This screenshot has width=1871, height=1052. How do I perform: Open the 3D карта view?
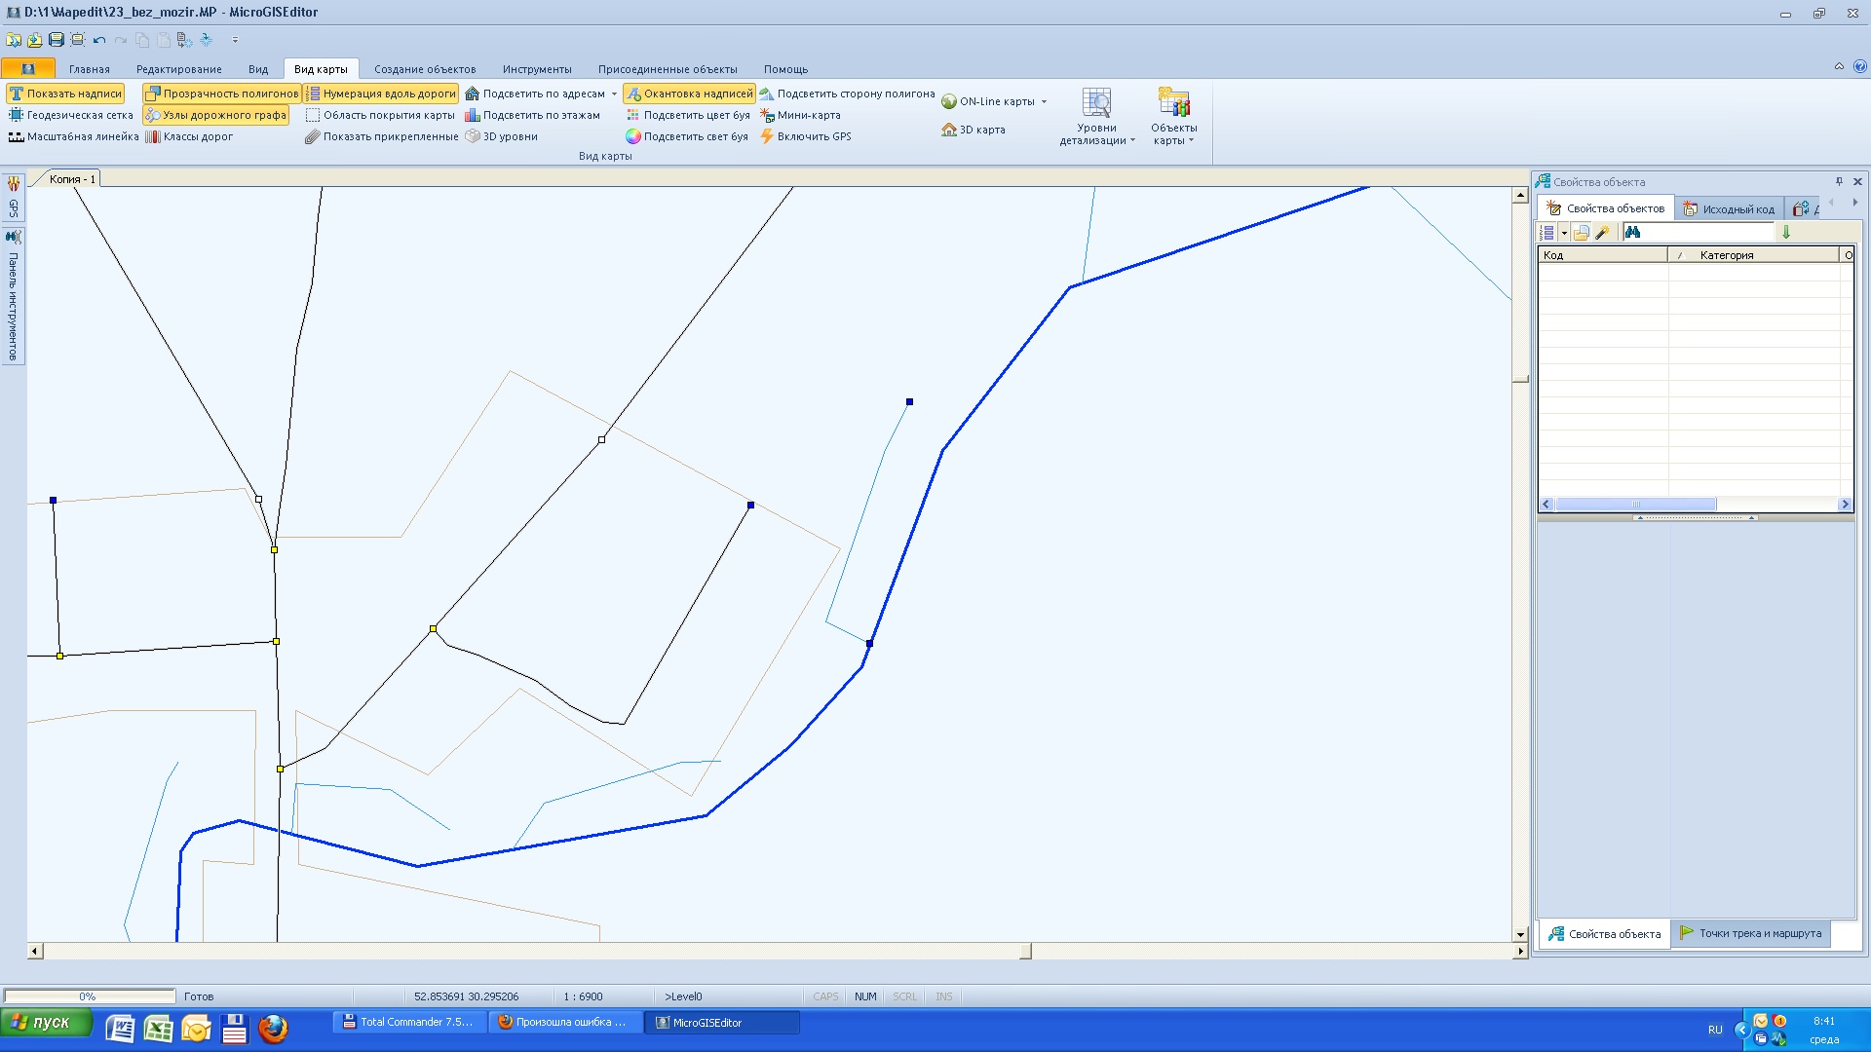973,130
